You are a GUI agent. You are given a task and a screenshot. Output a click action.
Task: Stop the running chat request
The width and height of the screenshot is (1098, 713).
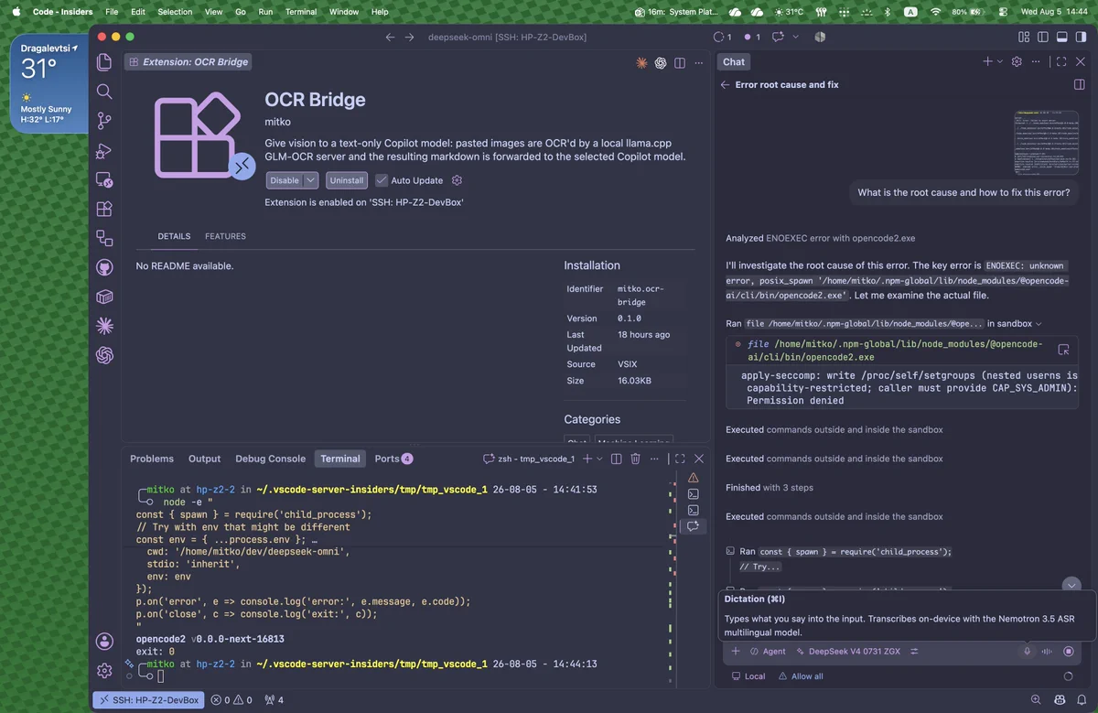point(1068,652)
